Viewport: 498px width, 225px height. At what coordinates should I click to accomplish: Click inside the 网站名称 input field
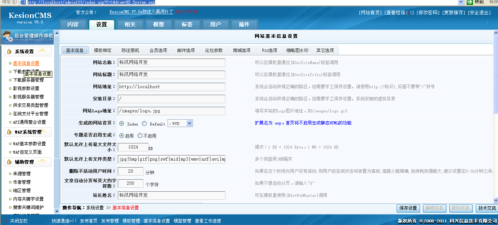click(x=171, y=62)
